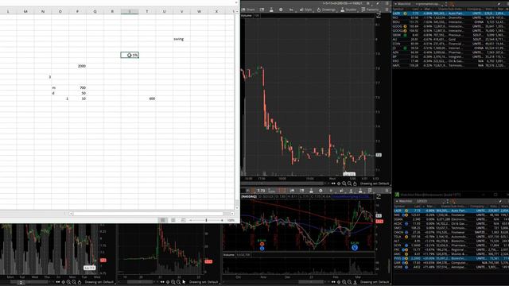Select the pan hand tool under upper chart

coord(355,184)
